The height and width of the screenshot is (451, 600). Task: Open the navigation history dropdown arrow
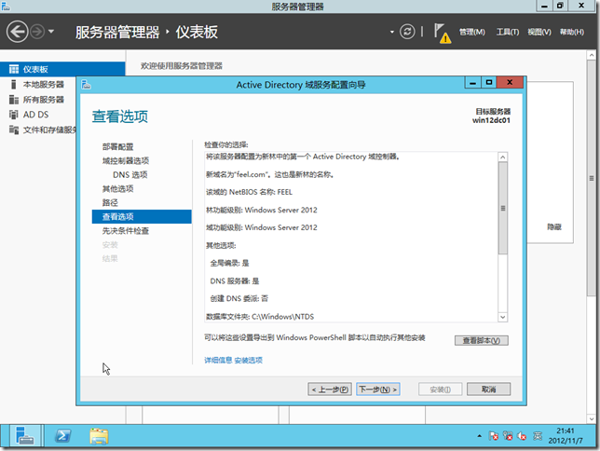pos(51,32)
